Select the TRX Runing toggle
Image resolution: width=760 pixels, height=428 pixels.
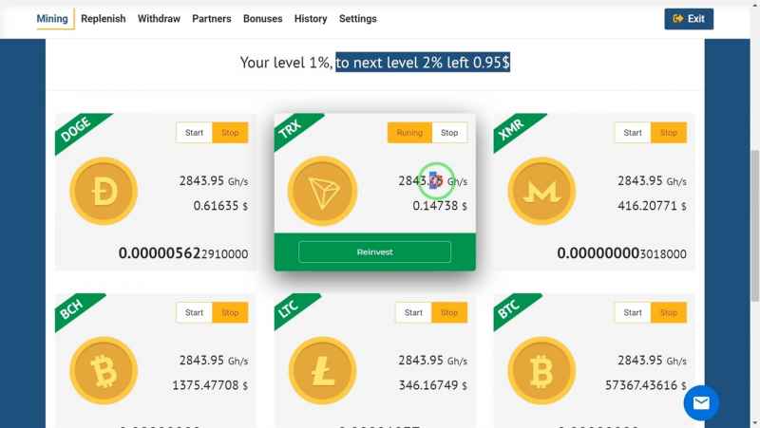pos(409,133)
